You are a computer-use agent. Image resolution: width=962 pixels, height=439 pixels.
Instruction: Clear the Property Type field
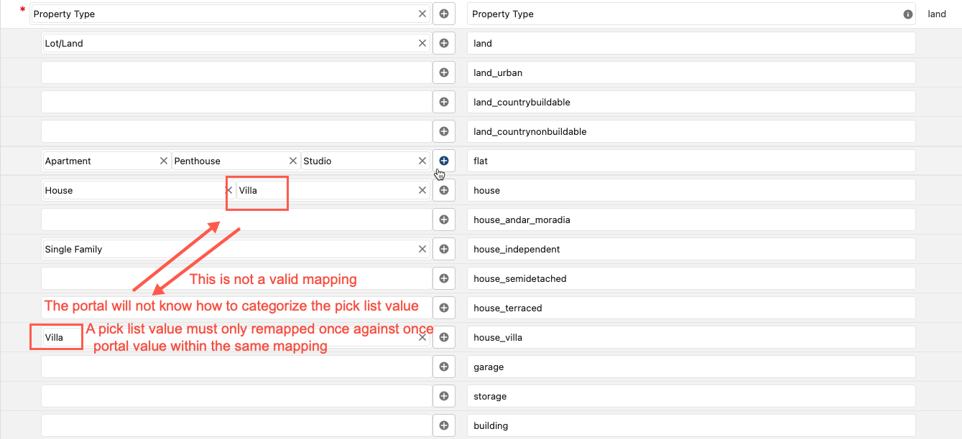[422, 14]
